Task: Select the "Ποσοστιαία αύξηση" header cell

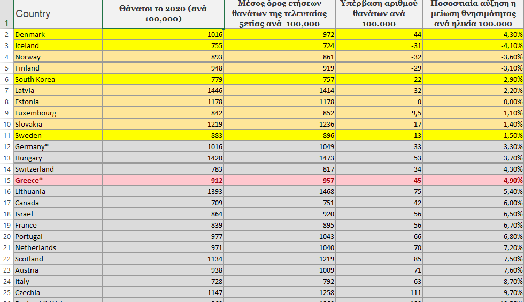Action: click(473, 14)
